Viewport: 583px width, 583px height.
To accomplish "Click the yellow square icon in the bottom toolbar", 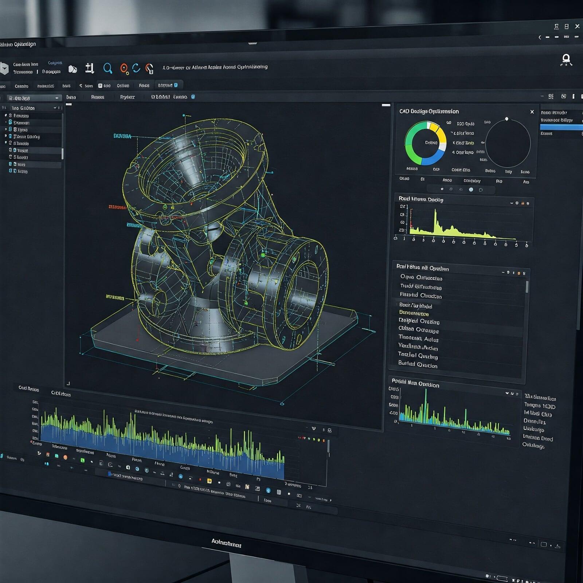I will tap(209, 481).
